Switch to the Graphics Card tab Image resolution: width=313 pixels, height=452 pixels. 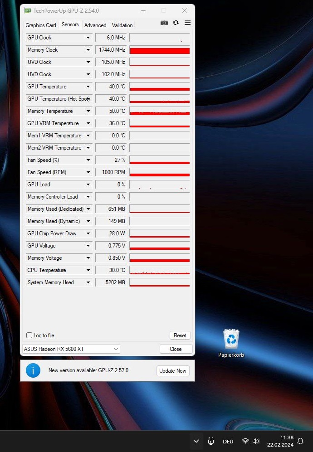pos(41,25)
